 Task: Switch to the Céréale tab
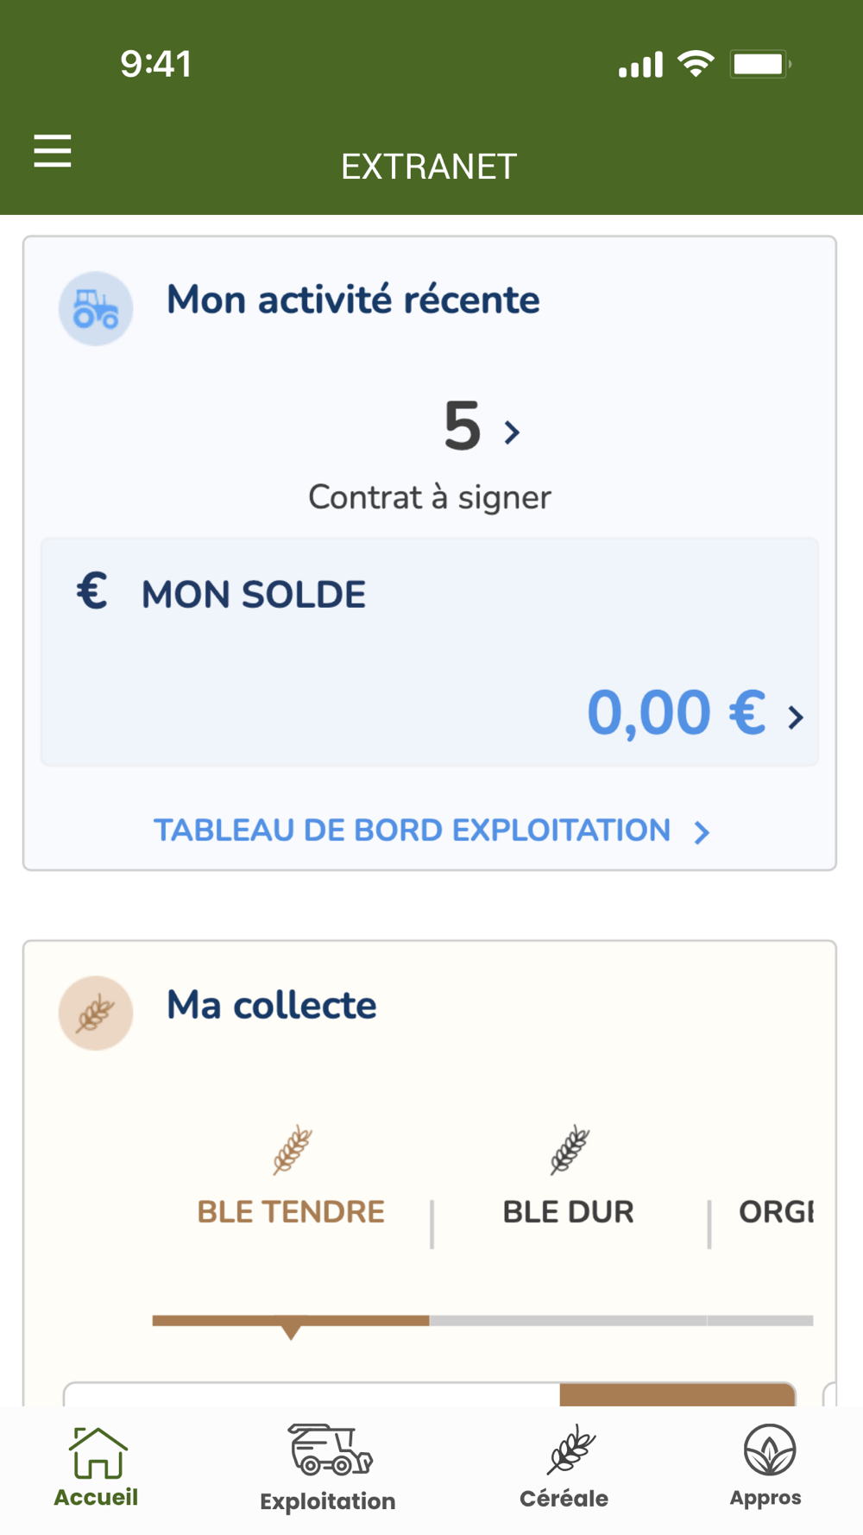point(564,1466)
